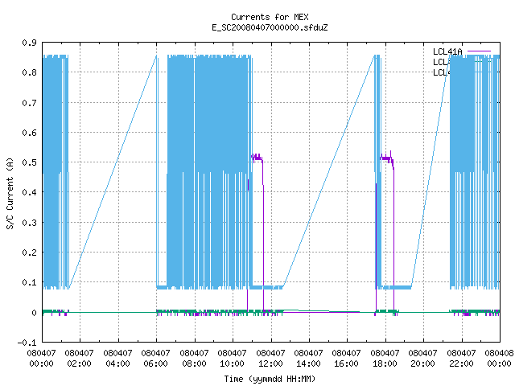
Task: Select the file name E_SC20080407000000.sfduZ subtitle
Action: coord(270,27)
